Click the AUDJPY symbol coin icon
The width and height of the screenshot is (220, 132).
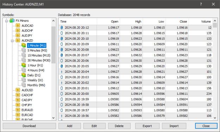click(x=18, y=35)
